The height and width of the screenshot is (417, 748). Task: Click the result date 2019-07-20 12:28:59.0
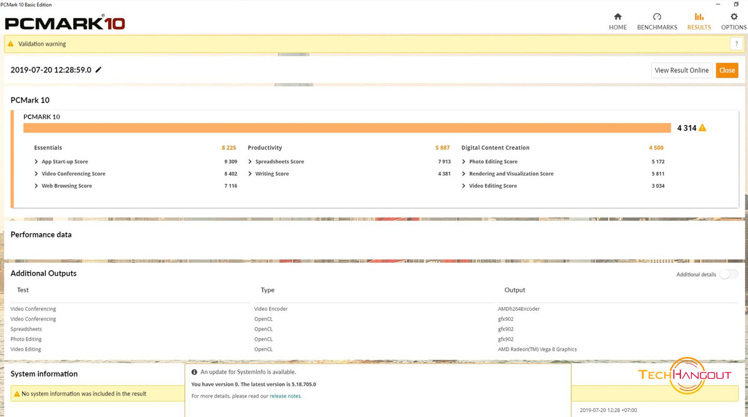(51, 69)
